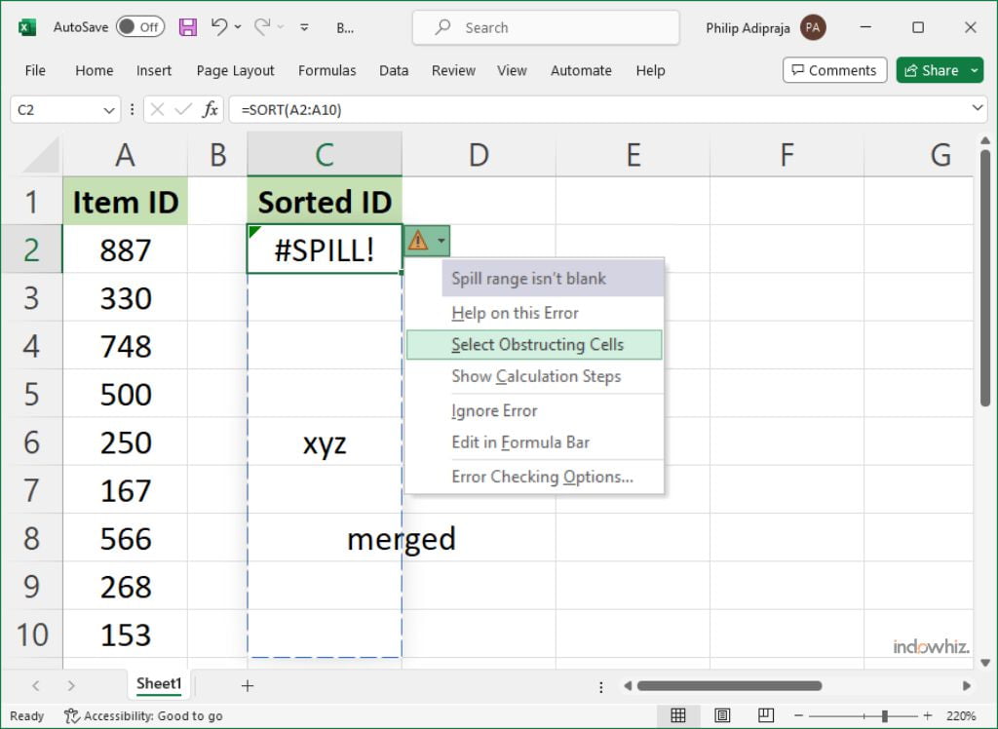Click inside the Search box

[544, 27]
